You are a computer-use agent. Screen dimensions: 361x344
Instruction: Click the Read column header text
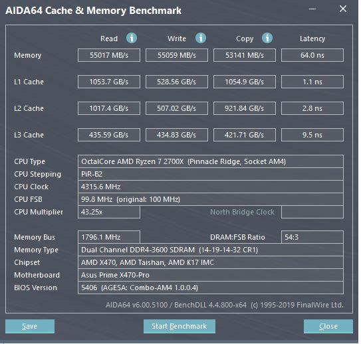[x=109, y=39]
